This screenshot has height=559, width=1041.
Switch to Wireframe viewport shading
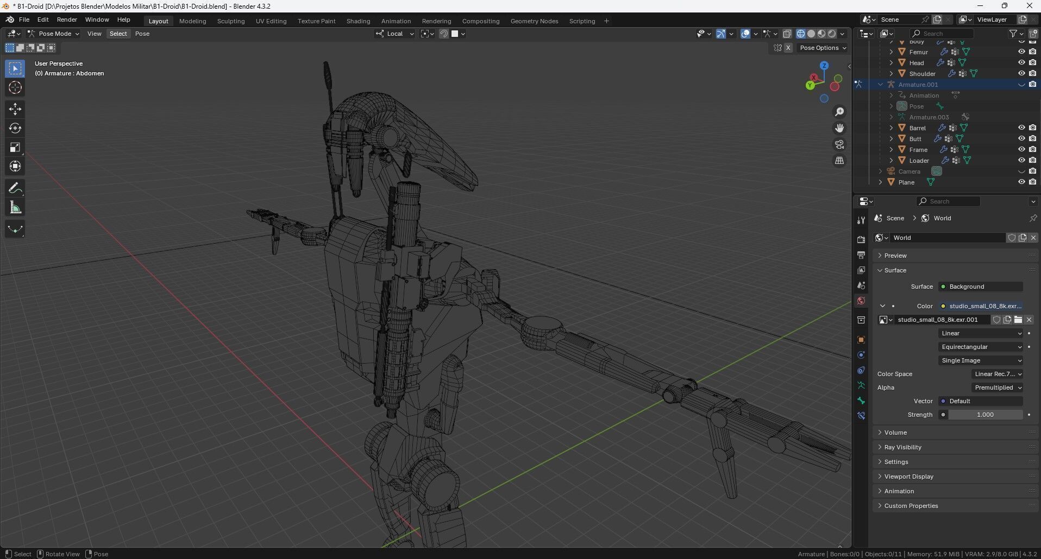801,34
